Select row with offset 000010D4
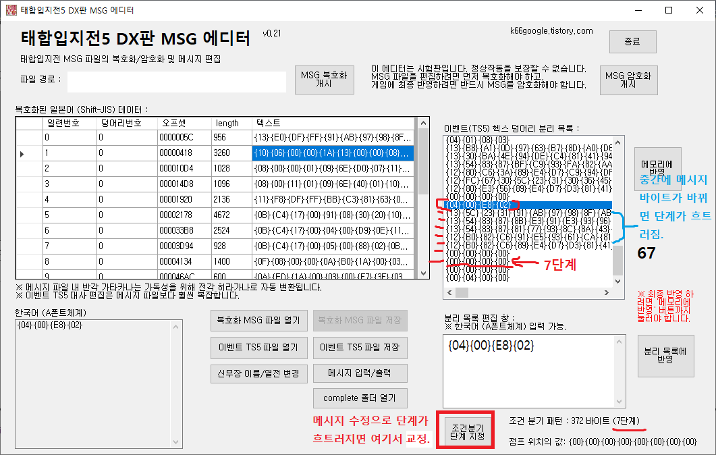Viewport: 716px width, 455px height. click(x=215, y=169)
